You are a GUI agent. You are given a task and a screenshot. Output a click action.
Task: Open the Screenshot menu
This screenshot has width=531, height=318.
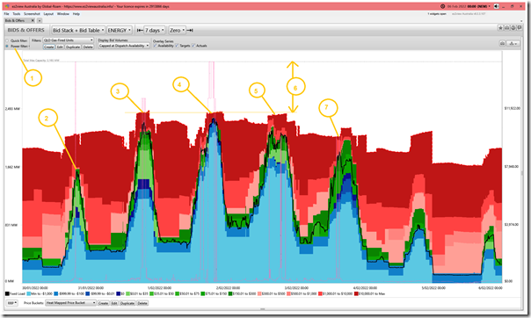tap(32, 14)
